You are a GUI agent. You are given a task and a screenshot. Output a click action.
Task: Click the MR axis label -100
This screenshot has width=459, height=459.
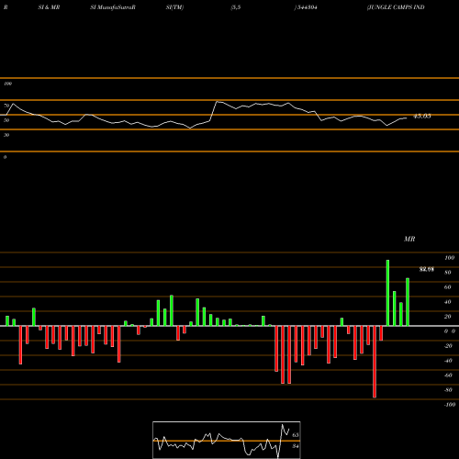pyautogui.click(x=450, y=405)
